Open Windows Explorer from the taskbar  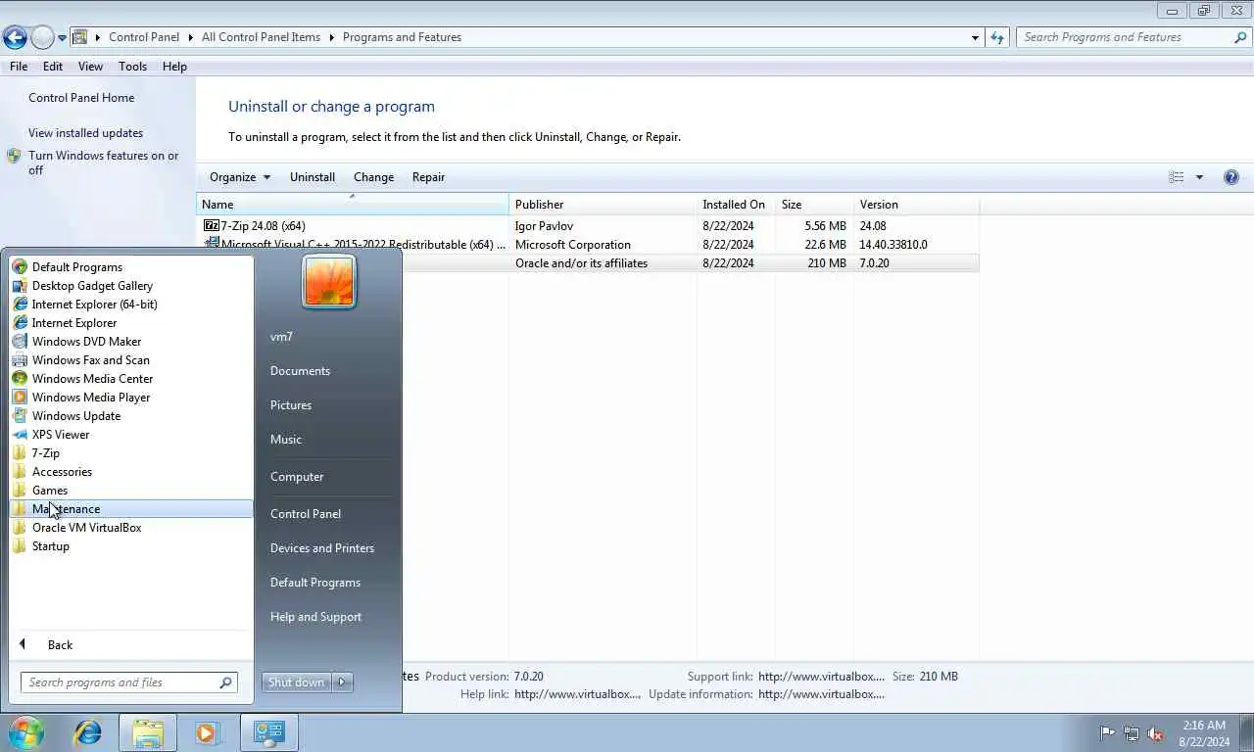(148, 732)
